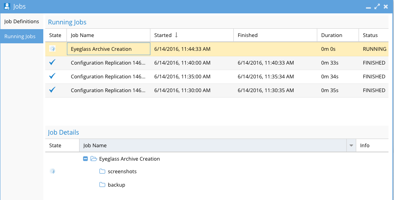Maximize the Jobs window
The height and width of the screenshot is (200, 394).
[377, 7]
